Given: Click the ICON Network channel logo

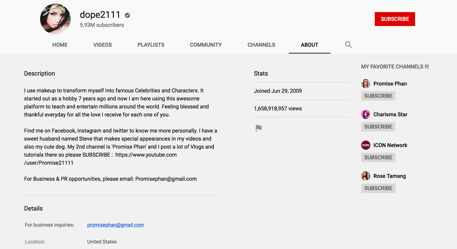Looking at the screenshot, I should (366, 145).
